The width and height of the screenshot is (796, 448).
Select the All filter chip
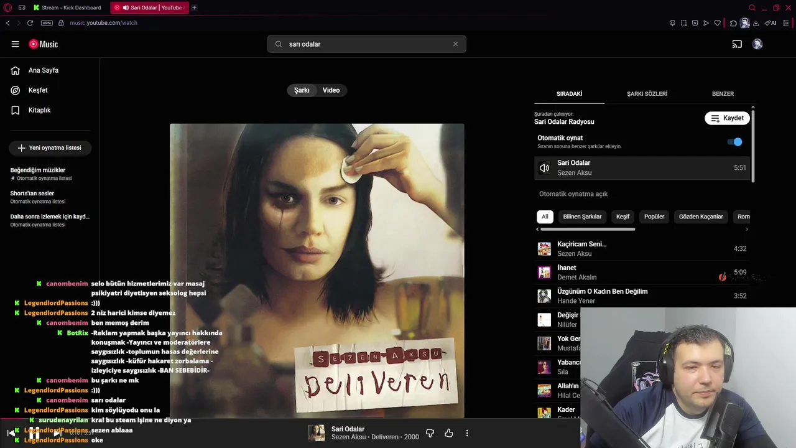point(545,217)
